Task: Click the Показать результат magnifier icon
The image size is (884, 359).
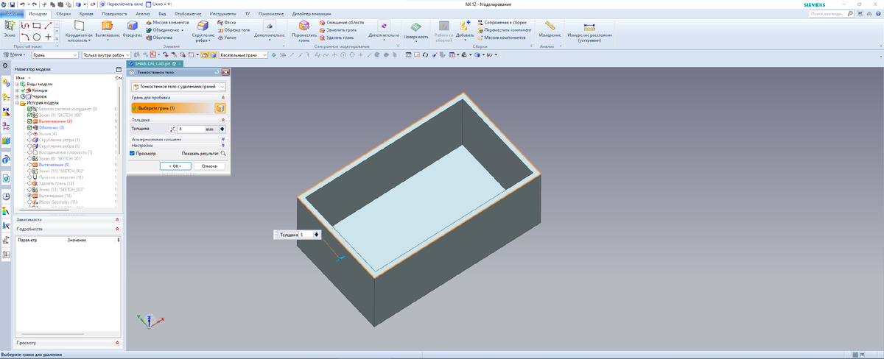Action: click(222, 153)
